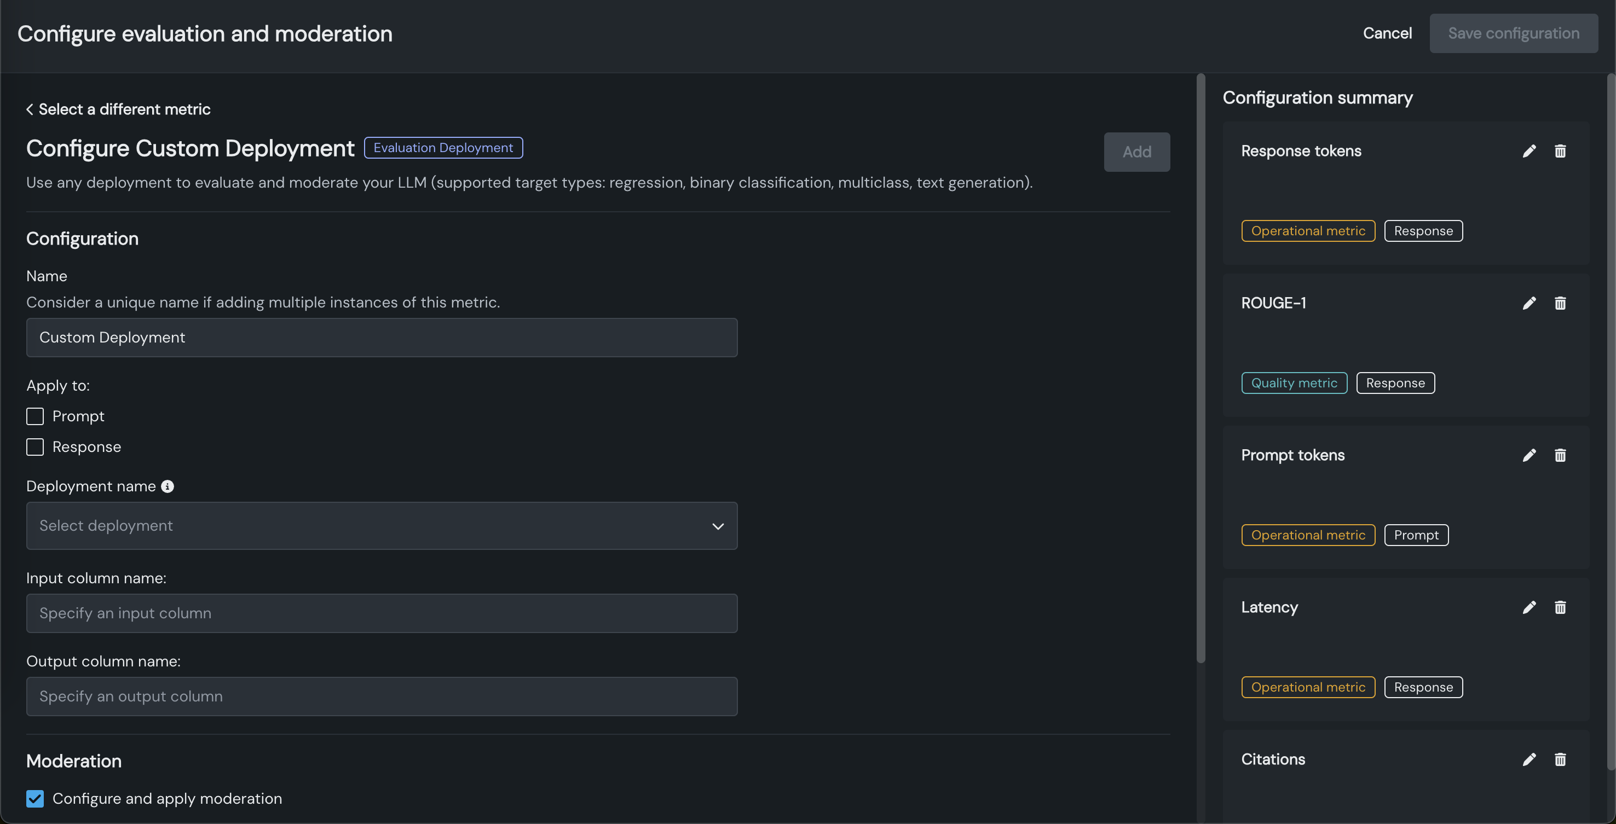This screenshot has height=824, width=1616.
Task: Edit the ROUGE-1 metric
Action: coord(1529,304)
